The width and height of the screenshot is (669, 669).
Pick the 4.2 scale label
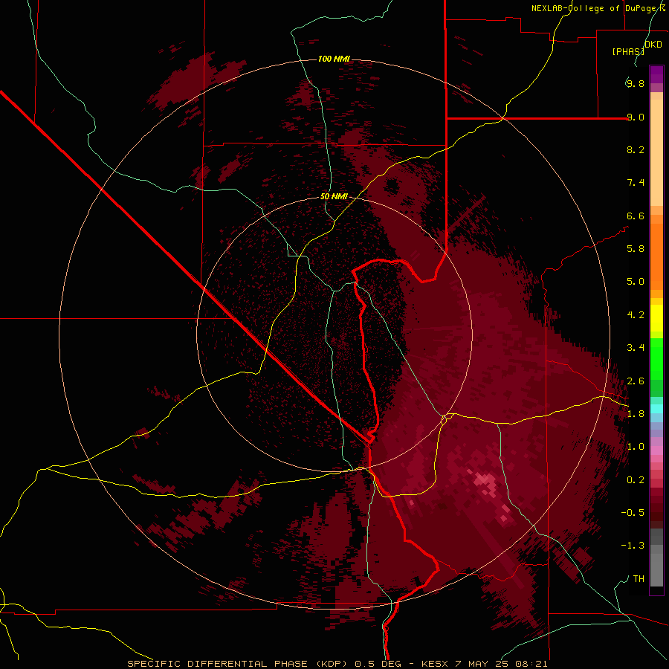point(636,315)
